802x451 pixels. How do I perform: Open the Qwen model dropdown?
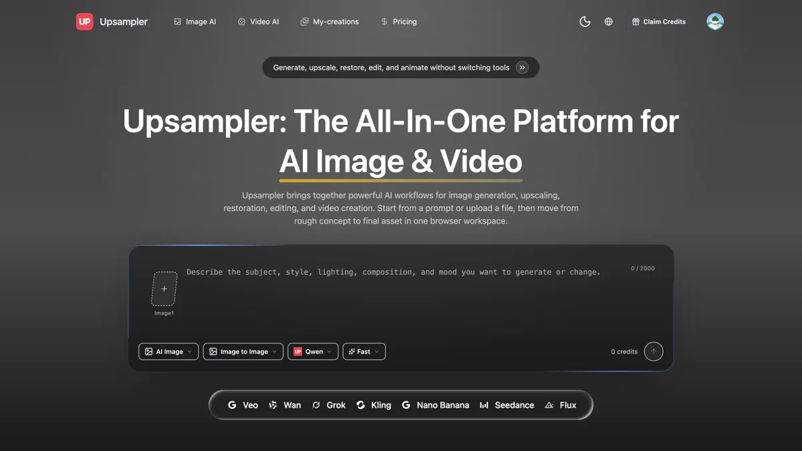[x=313, y=351]
